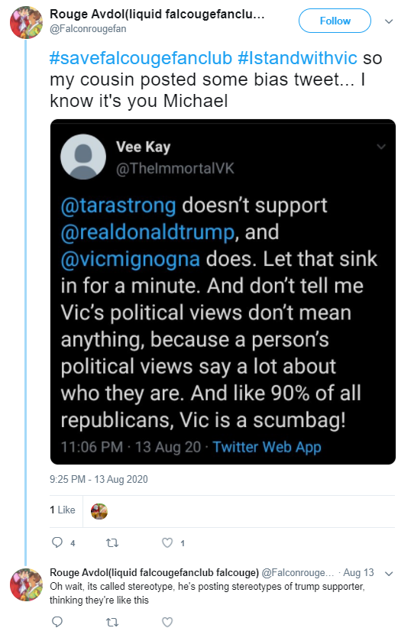414x628 pixels.
Task: Retweet the stereotype follow-up tweet
Action: click(x=112, y=622)
